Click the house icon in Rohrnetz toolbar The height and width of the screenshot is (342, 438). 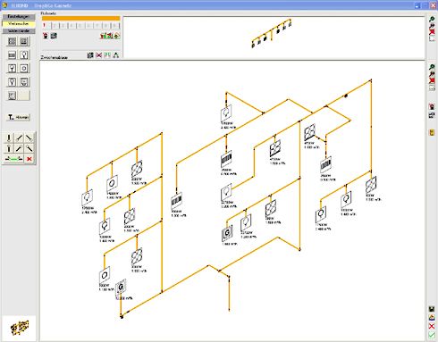click(117, 36)
